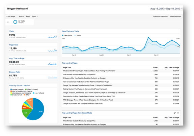Click 'Adding Custom Post Types to Genesis' row

coord(121,89)
